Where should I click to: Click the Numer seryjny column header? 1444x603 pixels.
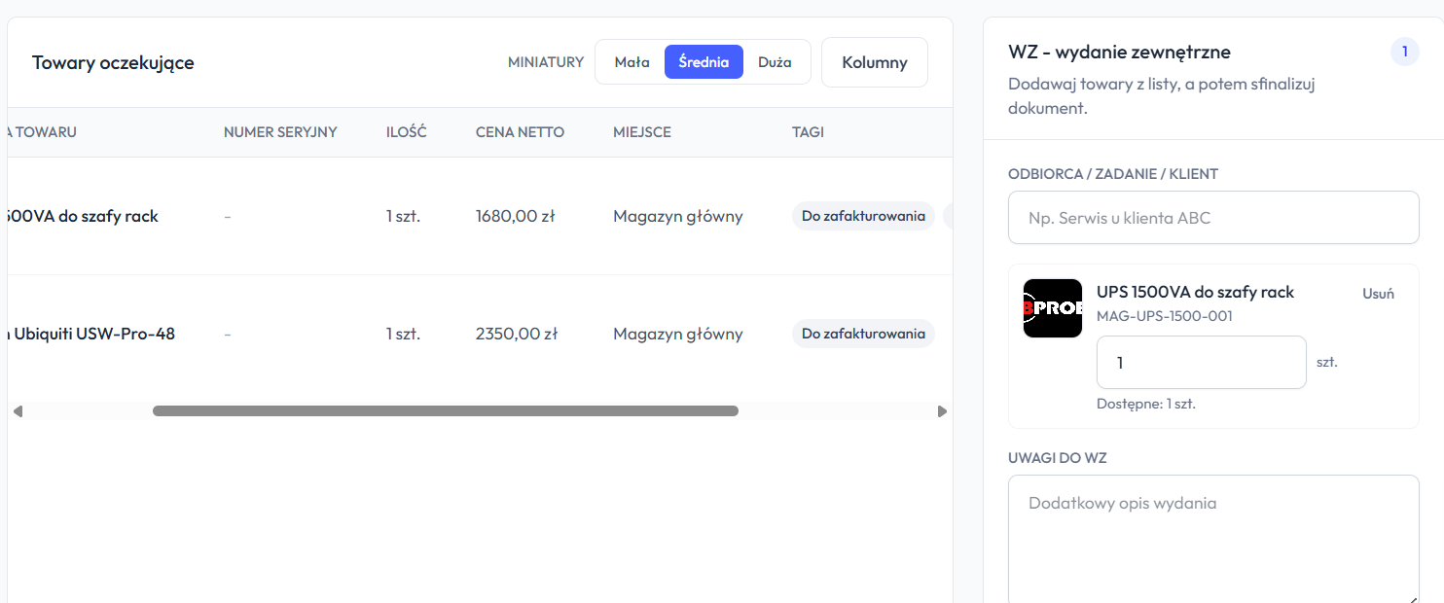click(280, 132)
